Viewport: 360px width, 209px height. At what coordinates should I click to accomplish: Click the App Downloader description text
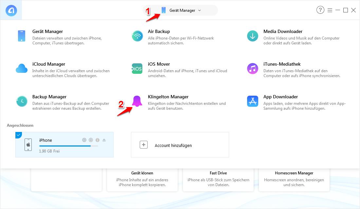pyautogui.click(x=304, y=106)
